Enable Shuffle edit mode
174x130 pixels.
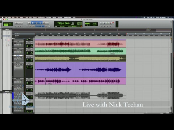5,23
